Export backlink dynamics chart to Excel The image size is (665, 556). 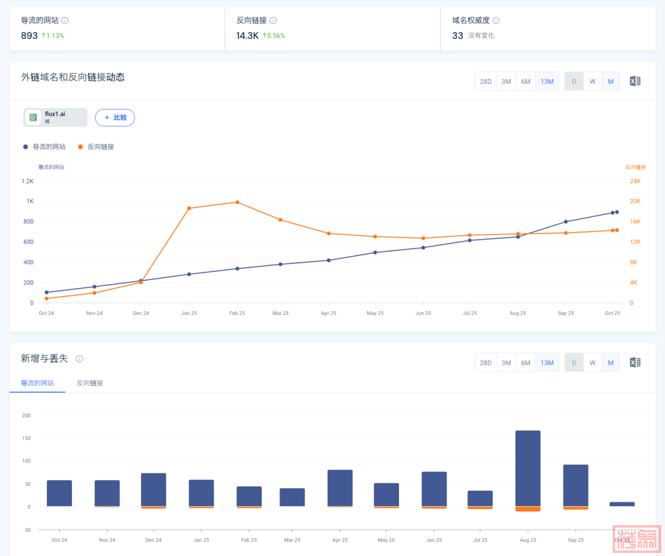tap(635, 81)
